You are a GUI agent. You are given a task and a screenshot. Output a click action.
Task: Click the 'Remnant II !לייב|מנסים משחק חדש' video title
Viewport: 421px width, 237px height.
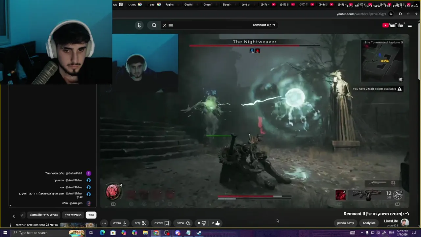point(376,214)
